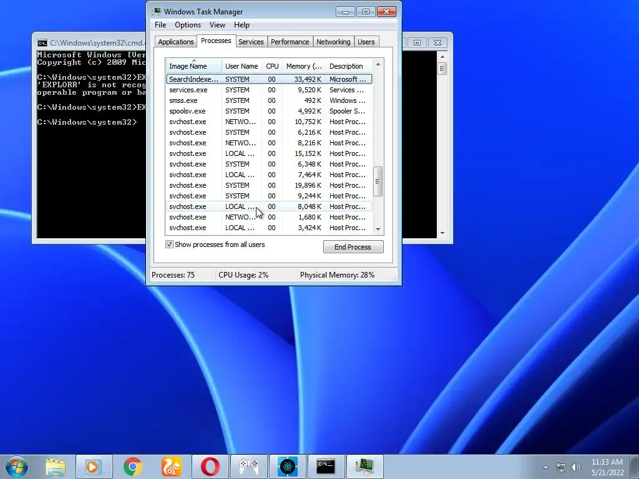This screenshot has width=639, height=479.
Task: Launch Windows Media Player from the taskbar
Action: [94, 467]
